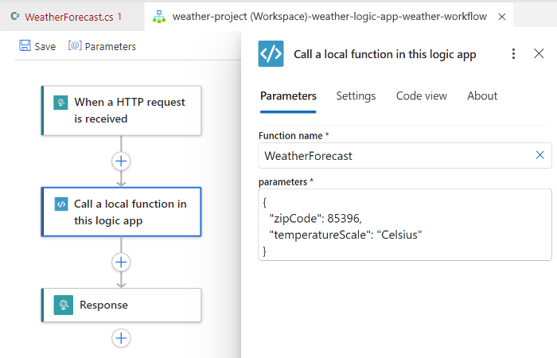Close the weather-workflow designer tab

501,16
